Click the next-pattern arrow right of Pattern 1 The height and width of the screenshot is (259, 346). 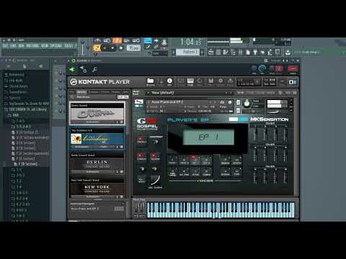pyautogui.click(x=202, y=52)
